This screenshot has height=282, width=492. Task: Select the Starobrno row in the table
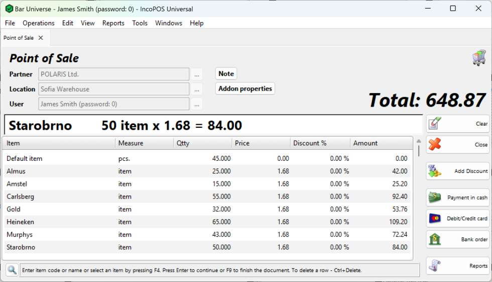[207, 247]
